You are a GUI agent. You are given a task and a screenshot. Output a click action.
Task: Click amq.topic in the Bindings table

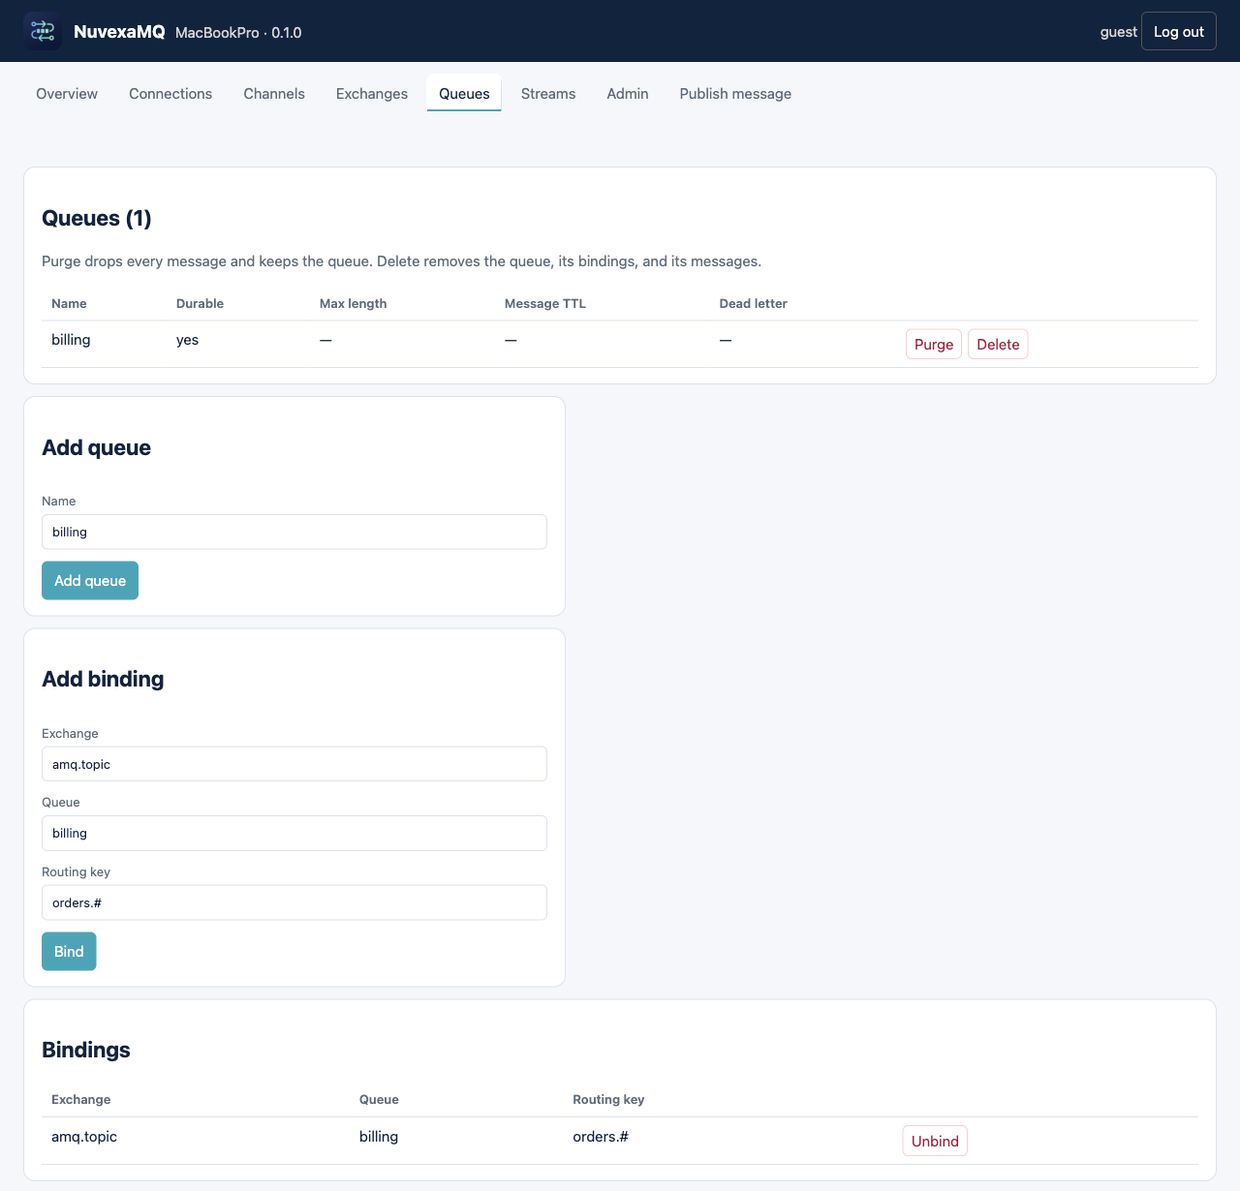[x=84, y=1137]
